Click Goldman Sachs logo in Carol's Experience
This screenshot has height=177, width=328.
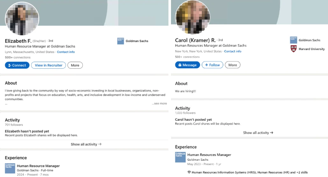[x=180, y=157]
